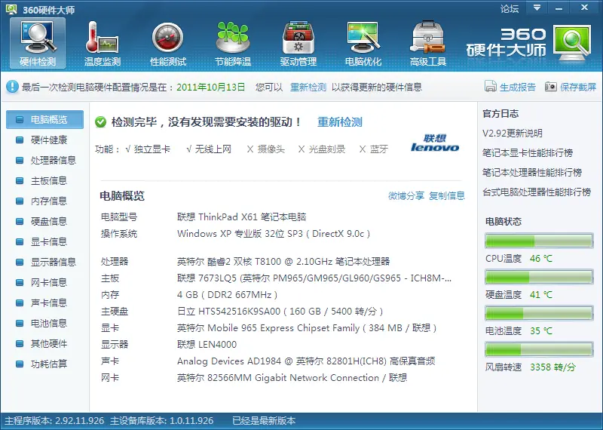This screenshot has width=603, height=430.
Task: Click the 电池温度 progress bar
Action: [x=539, y=313]
